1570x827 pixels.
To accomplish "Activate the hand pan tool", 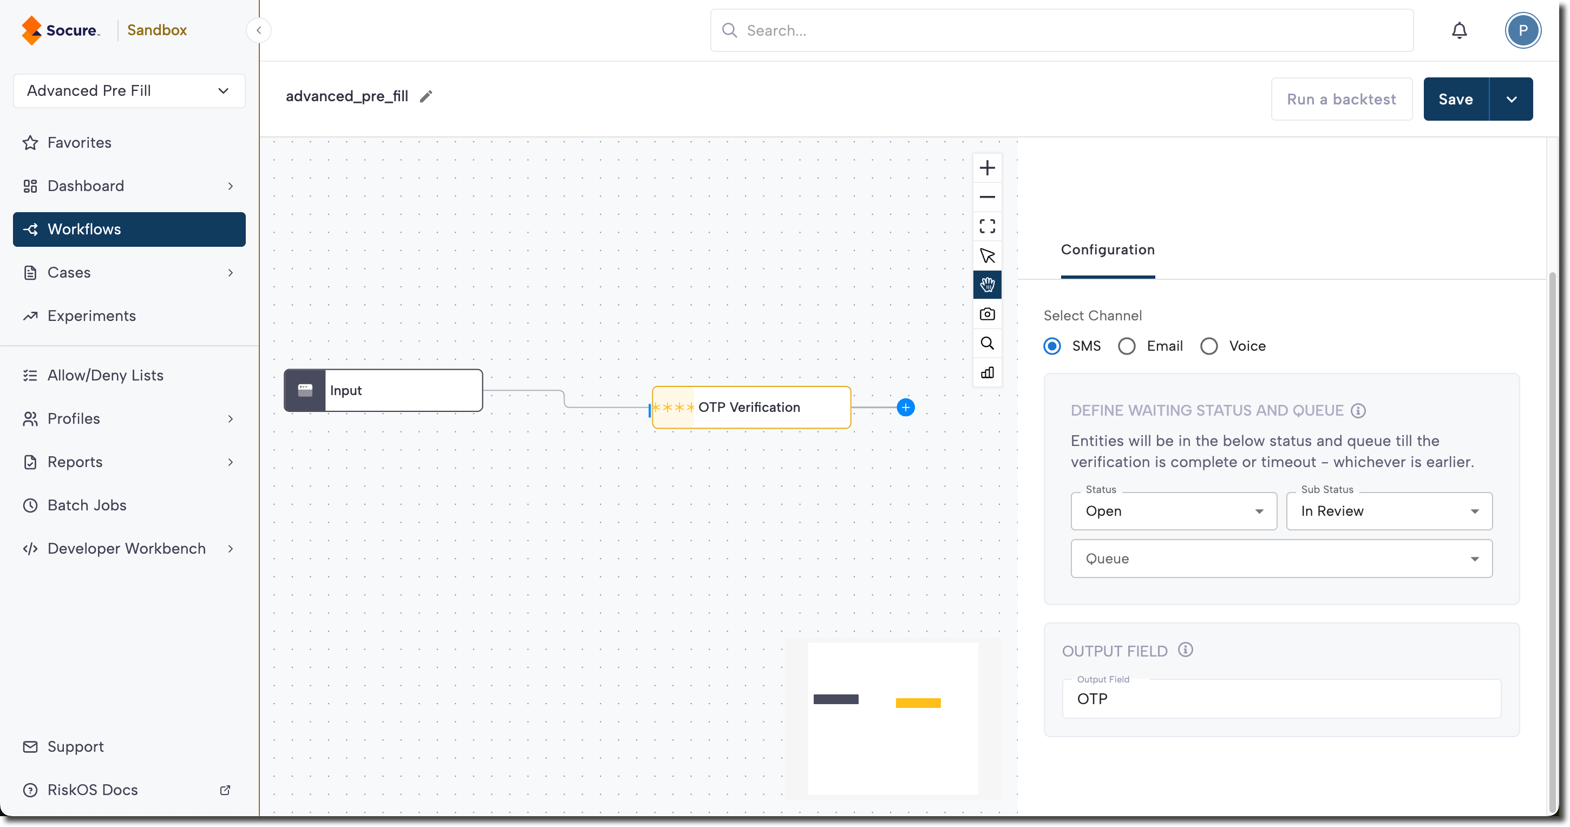I will click(x=987, y=285).
